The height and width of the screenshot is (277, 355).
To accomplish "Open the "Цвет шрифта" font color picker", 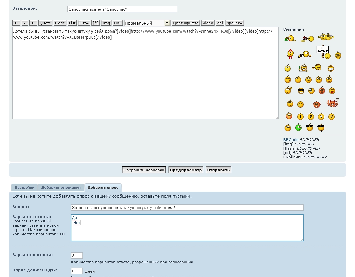I will [186, 23].
